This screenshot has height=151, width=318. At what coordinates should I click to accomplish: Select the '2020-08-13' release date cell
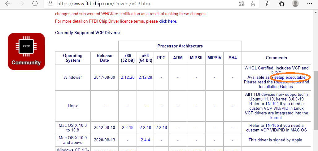pos(104,140)
